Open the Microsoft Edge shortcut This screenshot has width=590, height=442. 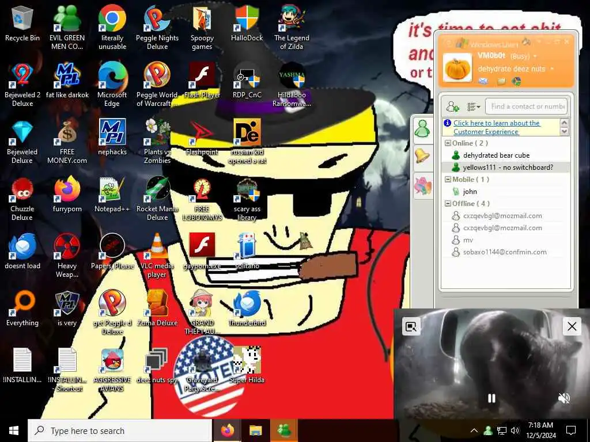tap(112, 84)
